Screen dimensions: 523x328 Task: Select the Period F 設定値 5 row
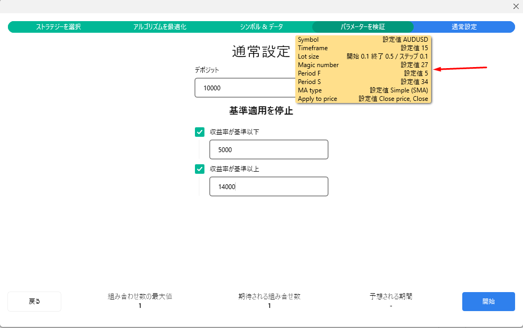(x=363, y=73)
